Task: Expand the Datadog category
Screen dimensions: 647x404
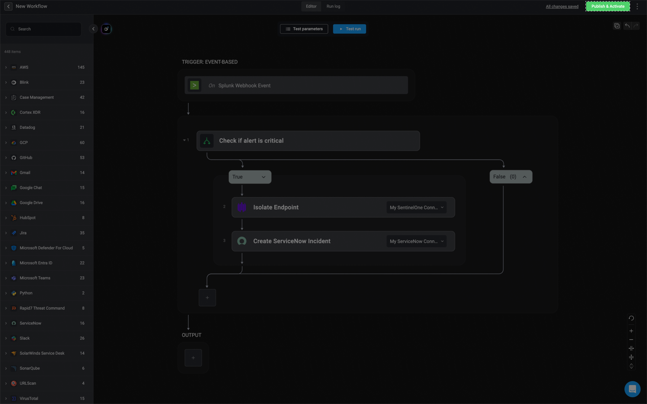Action: tap(6, 127)
